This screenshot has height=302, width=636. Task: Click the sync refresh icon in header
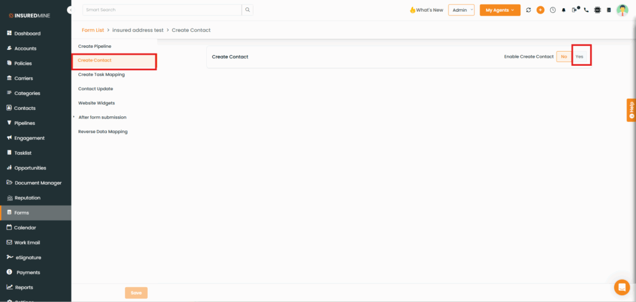click(x=529, y=10)
